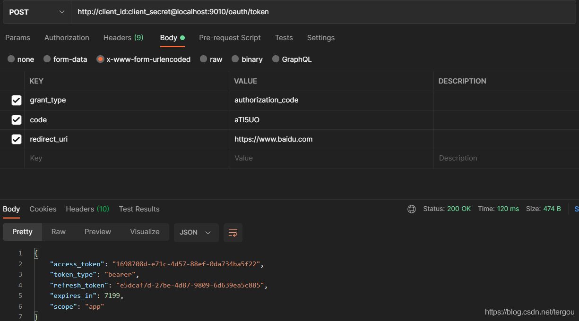Select the form-data body type
This screenshot has width=579, height=321.
click(x=65, y=59)
